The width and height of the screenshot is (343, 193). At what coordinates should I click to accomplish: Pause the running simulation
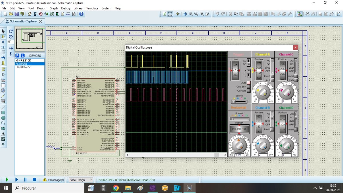(x=25, y=180)
